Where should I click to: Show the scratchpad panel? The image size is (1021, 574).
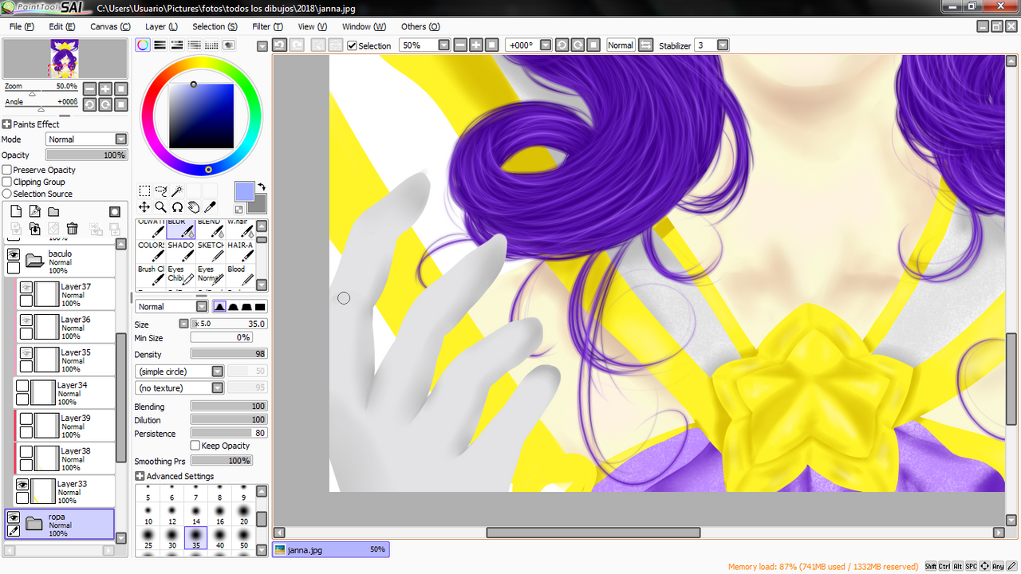click(229, 45)
